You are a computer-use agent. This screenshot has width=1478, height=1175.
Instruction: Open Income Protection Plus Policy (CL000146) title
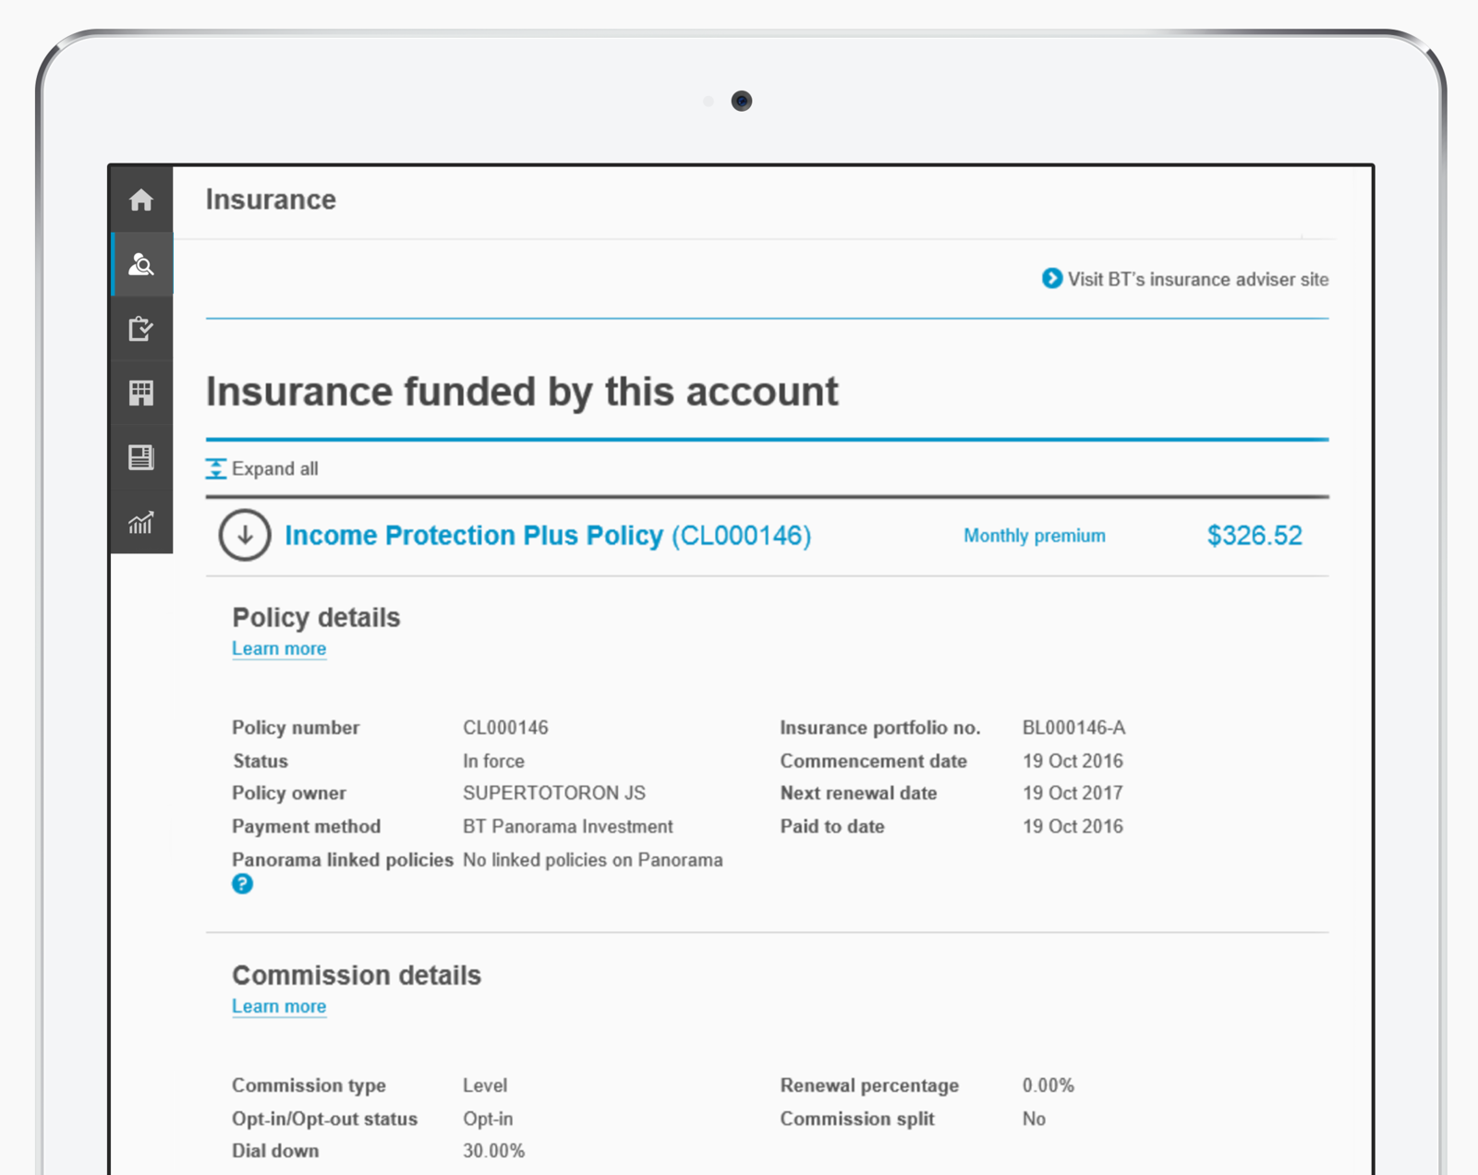point(548,536)
